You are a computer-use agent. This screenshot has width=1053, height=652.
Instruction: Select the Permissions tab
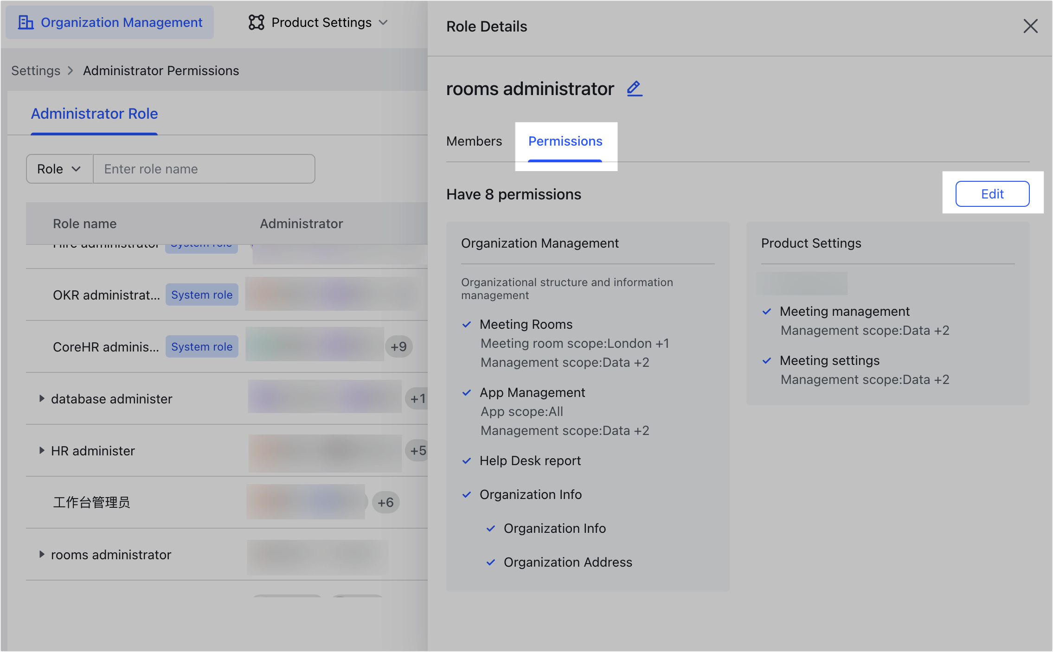click(565, 141)
